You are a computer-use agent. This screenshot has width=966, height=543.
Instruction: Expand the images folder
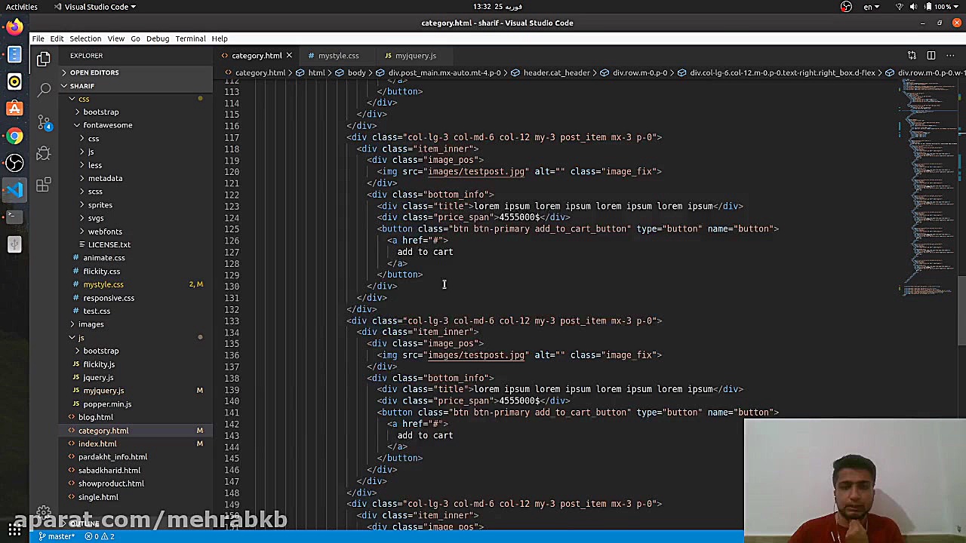click(91, 324)
